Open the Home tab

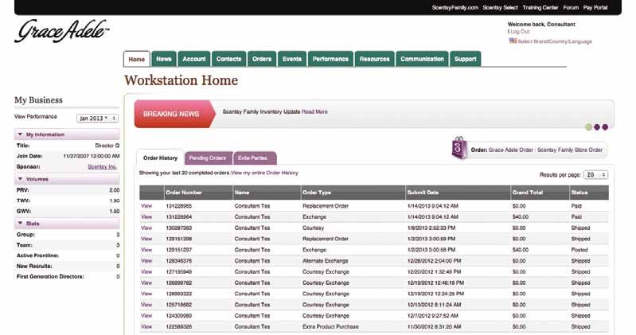pyautogui.click(x=137, y=59)
